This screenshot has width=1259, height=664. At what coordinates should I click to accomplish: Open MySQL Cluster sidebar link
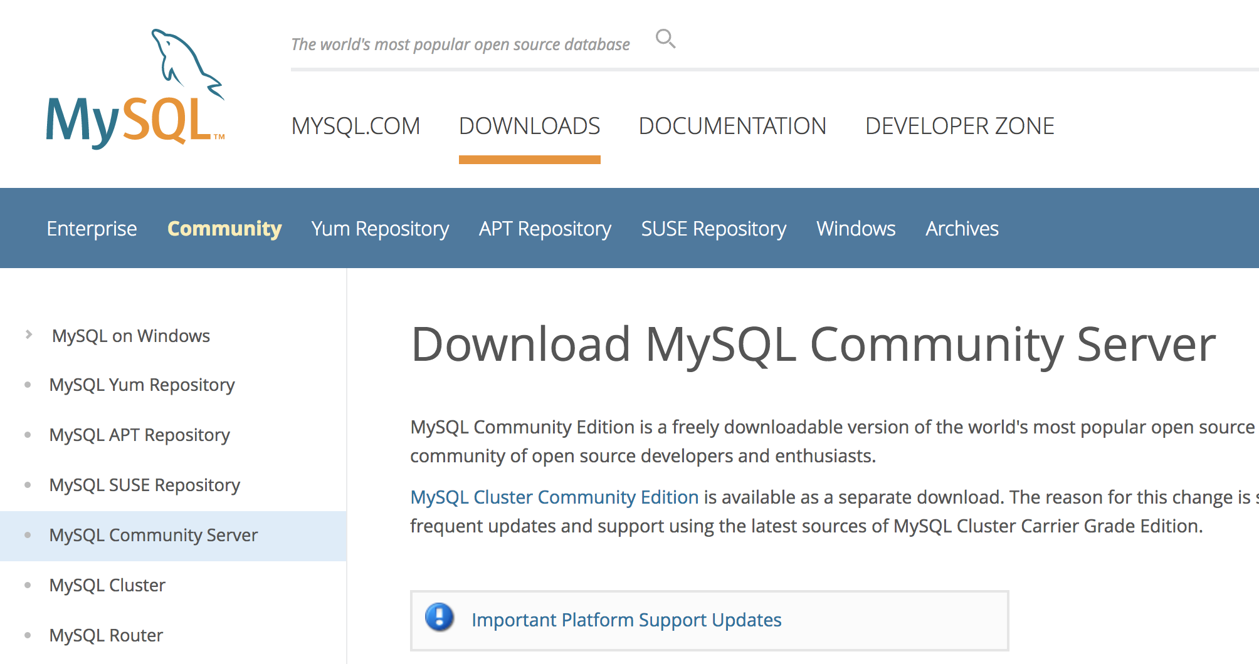[x=107, y=585]
